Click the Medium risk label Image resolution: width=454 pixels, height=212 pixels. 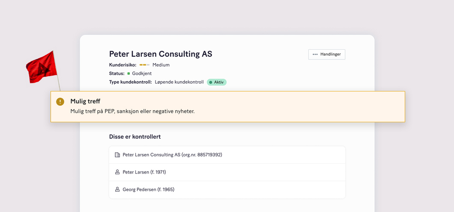[x=161, y=65]
